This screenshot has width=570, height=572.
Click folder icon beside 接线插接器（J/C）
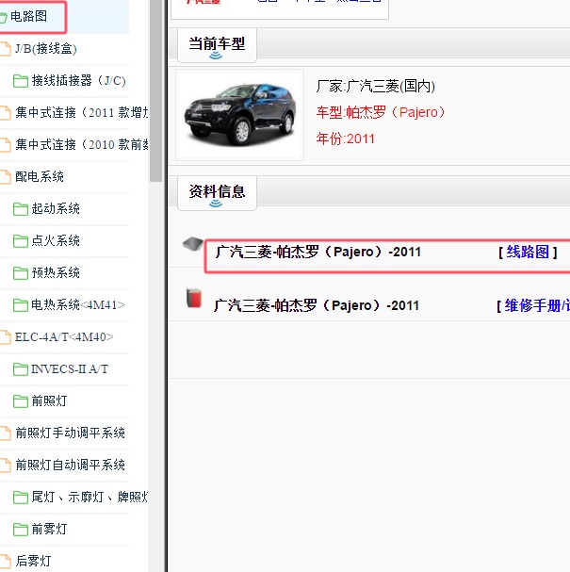pyautogui.click(x=21, y=81)
